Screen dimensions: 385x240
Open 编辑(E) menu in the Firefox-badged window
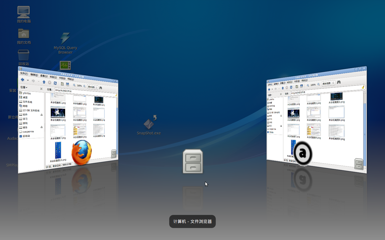click(x=34, y=75)
